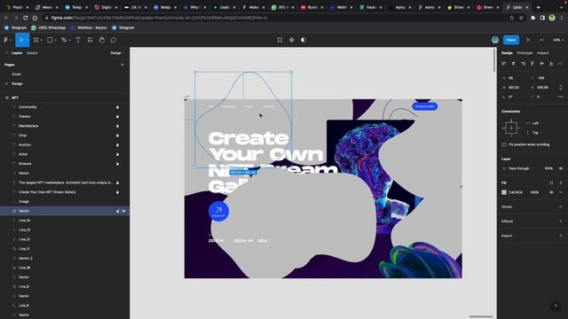Unlock the Drop layer
The width and height of the screenshot is (568, 319).
[x=117, y=136]
